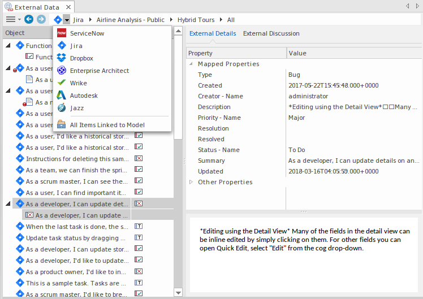Click the provider dropdown arrow beside Jira icon

[67, 20]
